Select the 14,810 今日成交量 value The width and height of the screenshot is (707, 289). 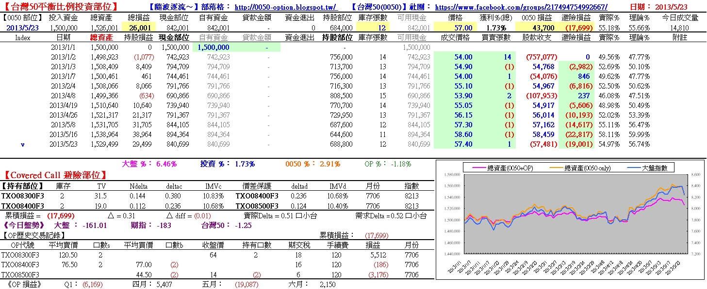click(679, 28)
